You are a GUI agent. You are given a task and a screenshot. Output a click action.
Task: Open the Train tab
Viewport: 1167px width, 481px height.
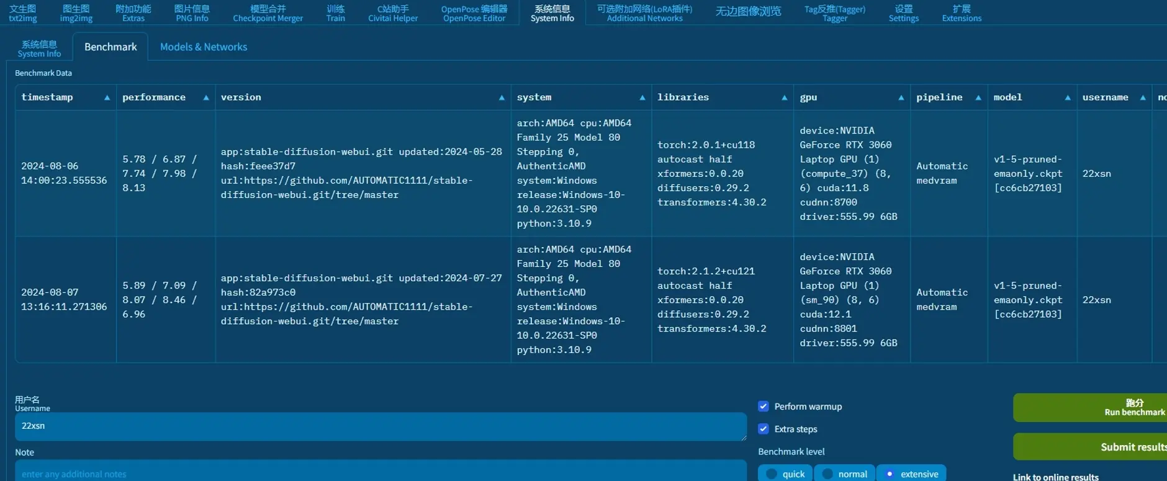pos(336,13)
